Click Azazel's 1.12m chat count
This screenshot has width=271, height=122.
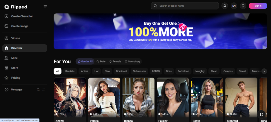click(60, 114)
